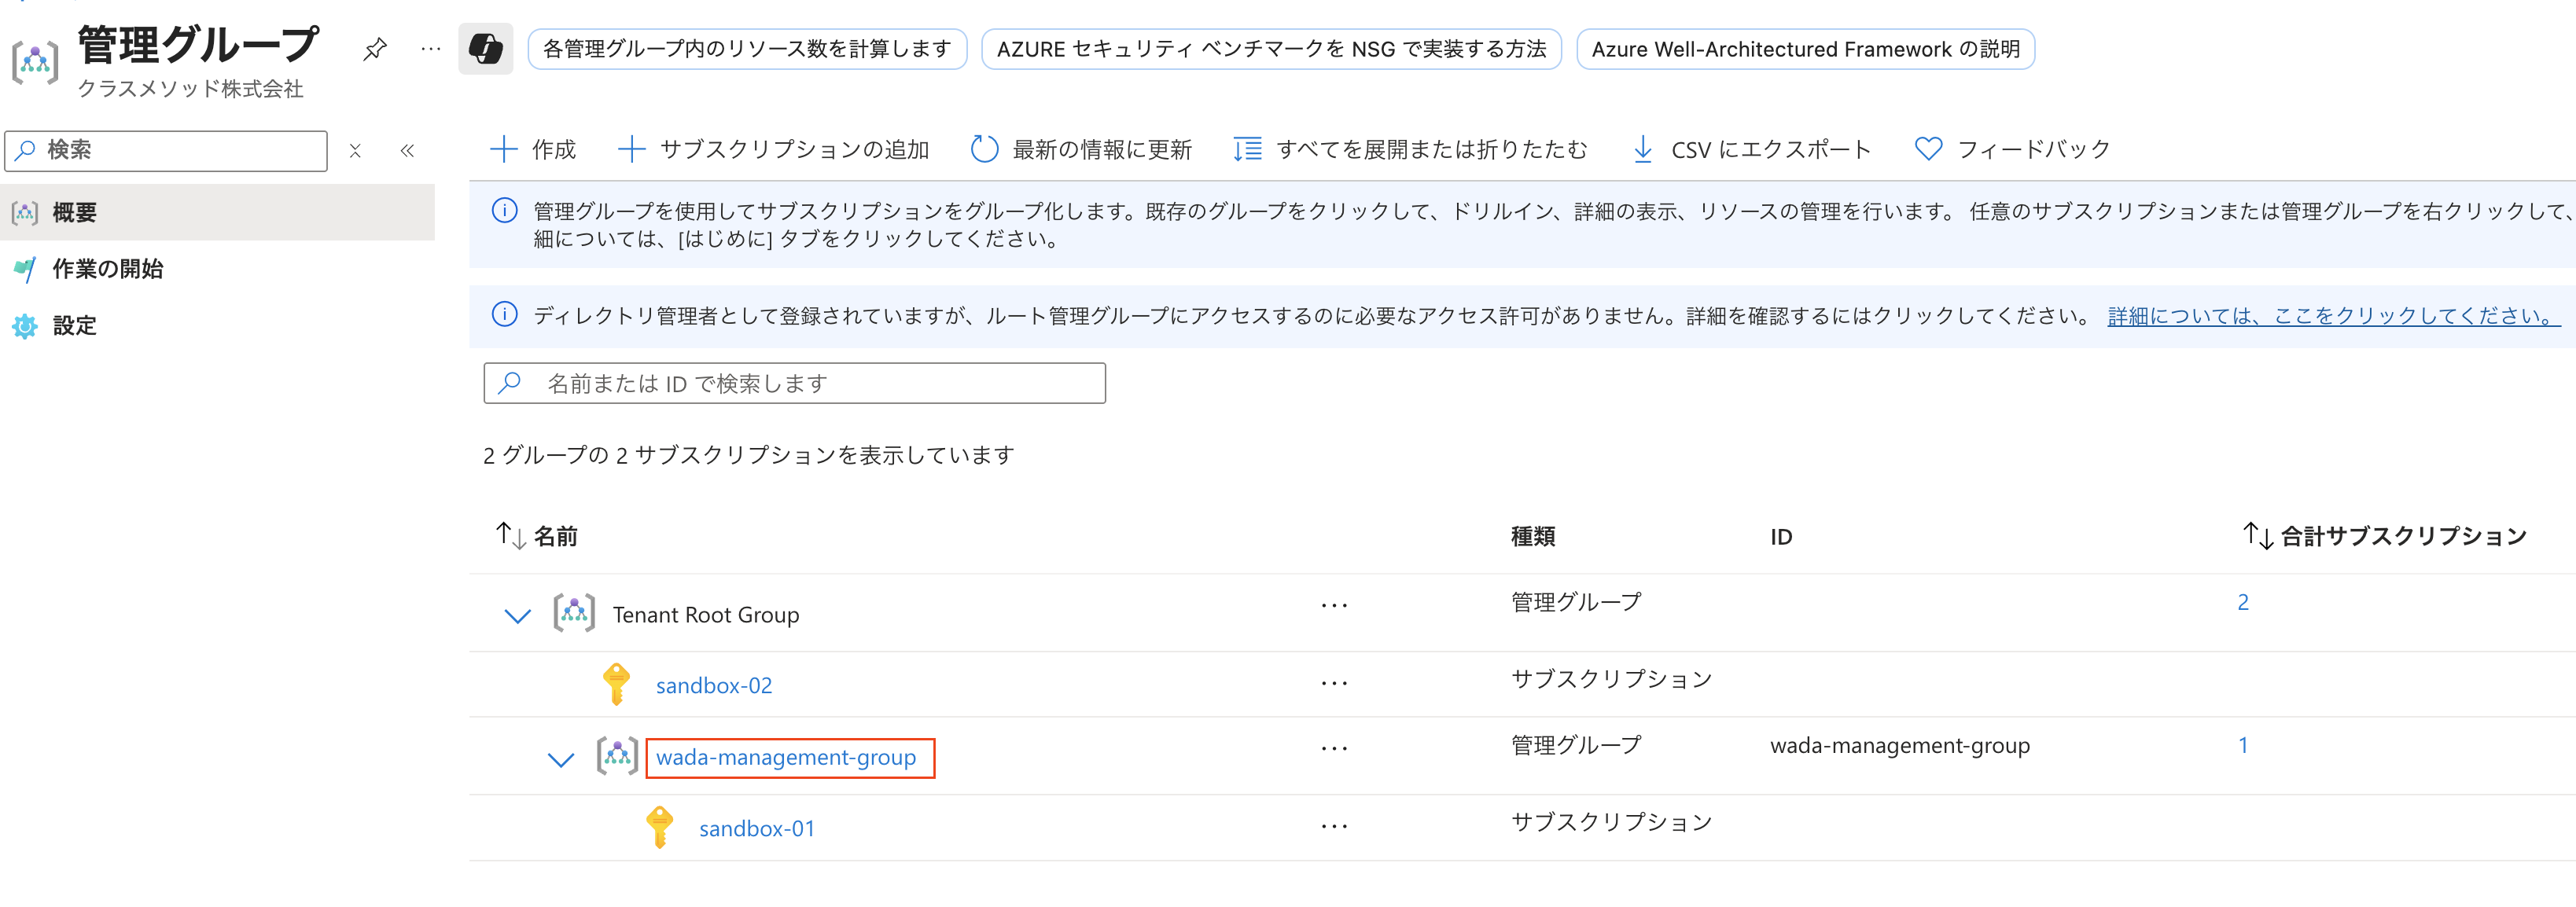Click すべてを展開または折りたたむ label

click(x=1432, y=150)
